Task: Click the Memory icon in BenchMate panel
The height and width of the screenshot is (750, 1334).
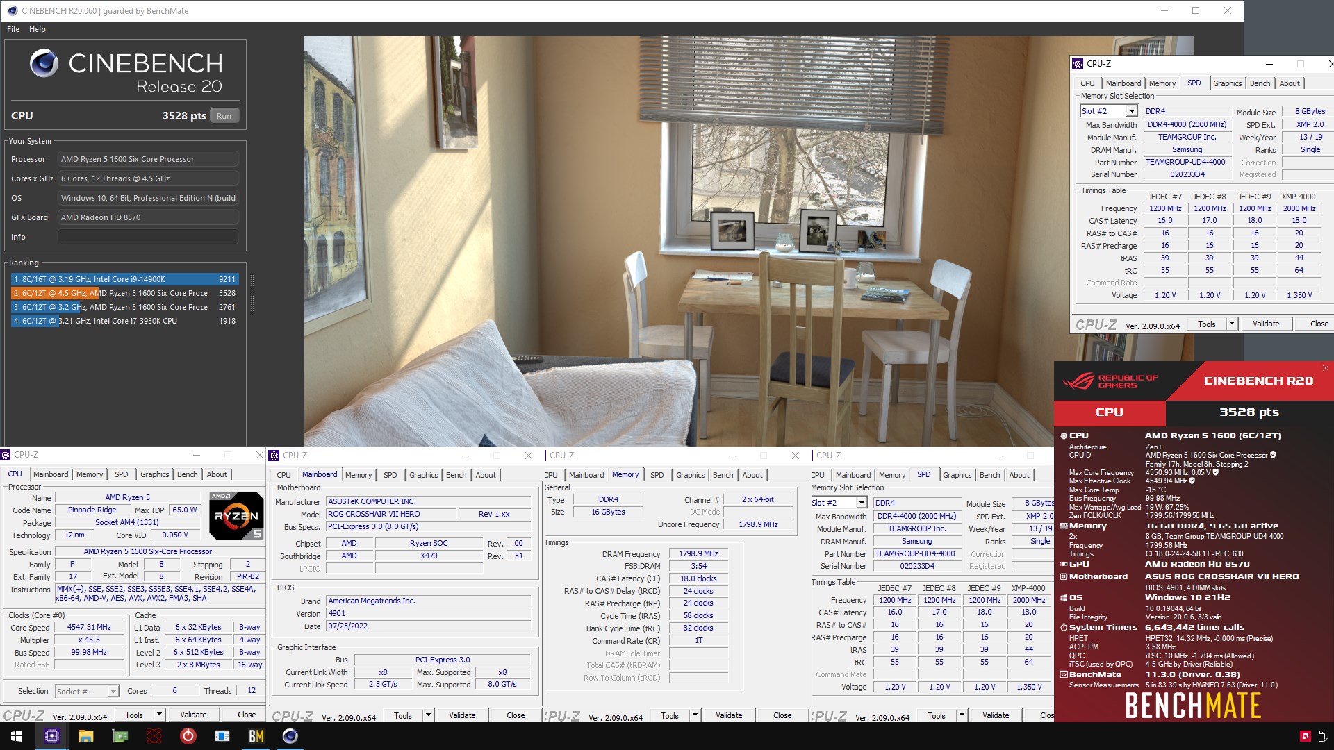Action: click(1064, 526)
